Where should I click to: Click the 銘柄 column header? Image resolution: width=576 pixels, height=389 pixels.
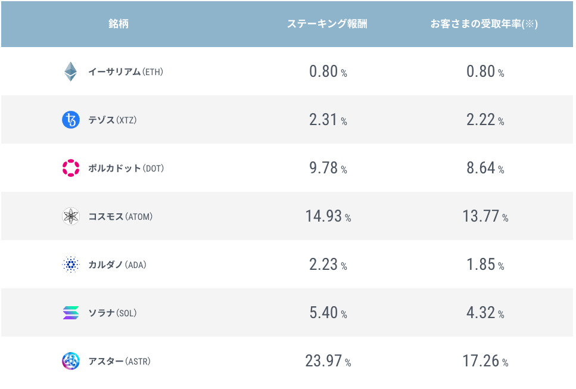pos(119,24)
